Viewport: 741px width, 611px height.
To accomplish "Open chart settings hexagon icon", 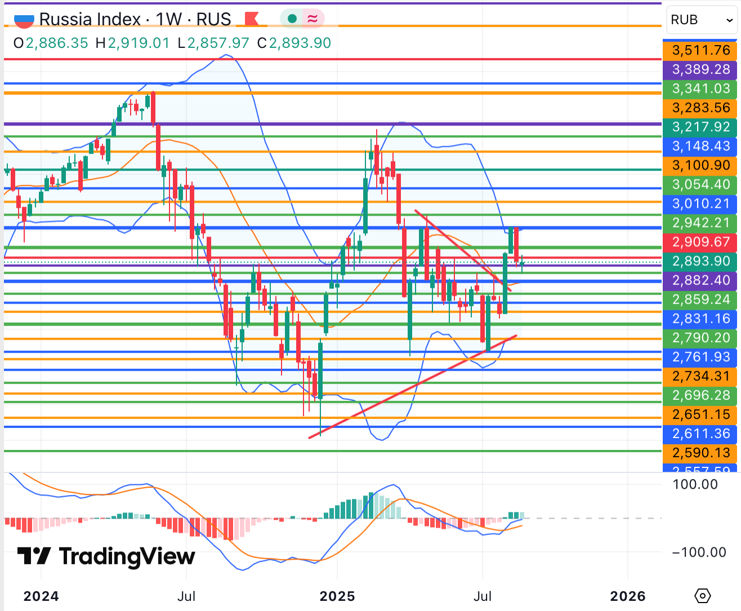I will click(703, 595).
